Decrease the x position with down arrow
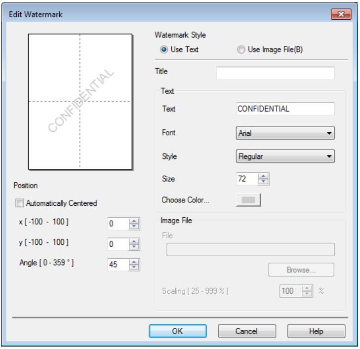 [134, 226]
